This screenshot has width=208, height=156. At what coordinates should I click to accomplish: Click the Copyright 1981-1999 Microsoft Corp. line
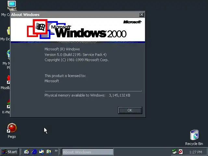(77, 60)
